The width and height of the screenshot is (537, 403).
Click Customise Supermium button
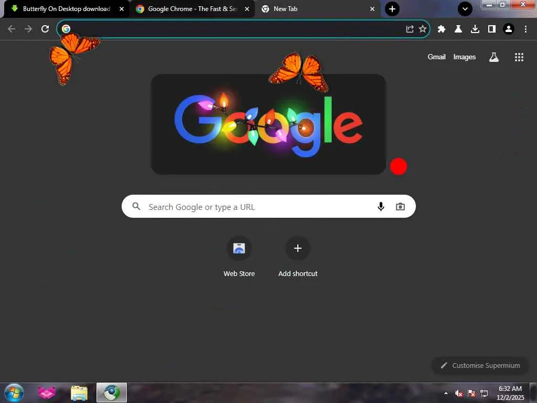480,365
